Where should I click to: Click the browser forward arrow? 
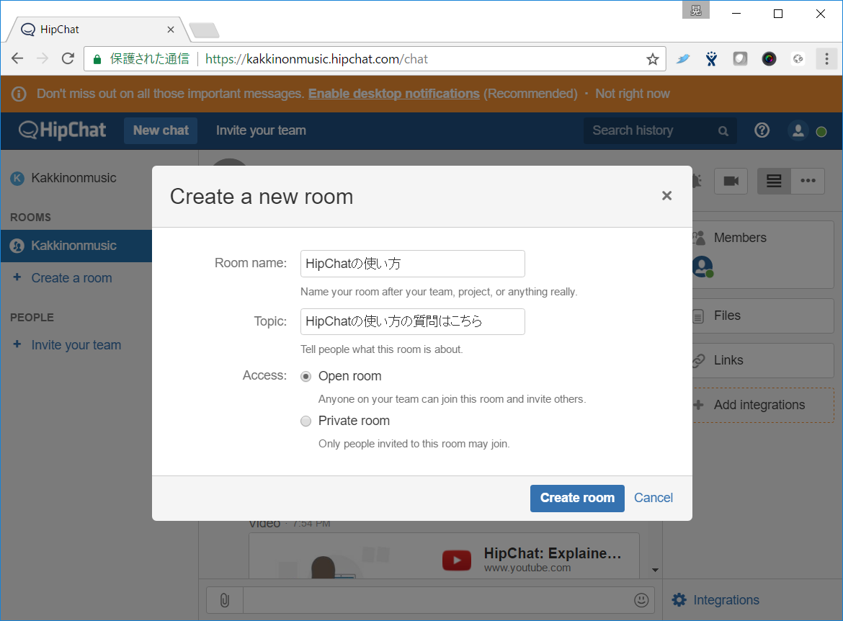pos(43,58)
